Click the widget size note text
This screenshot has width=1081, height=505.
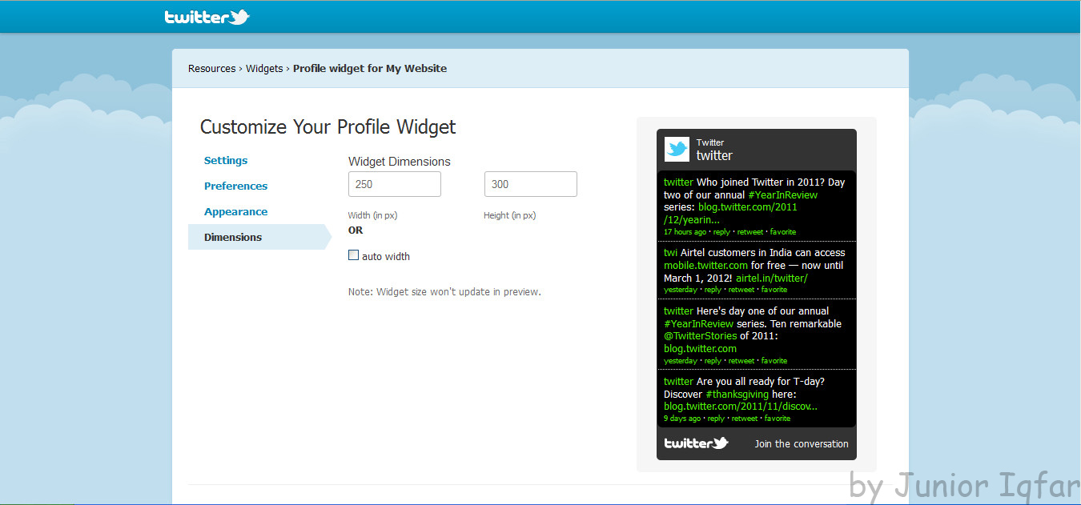click(x=444, y=292)
